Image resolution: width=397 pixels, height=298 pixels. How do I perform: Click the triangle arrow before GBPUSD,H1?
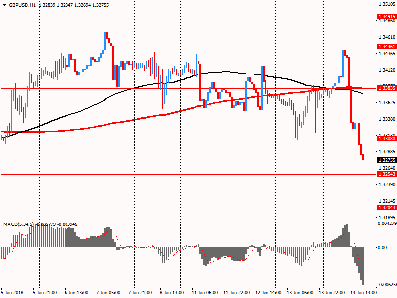pos(4,4)
